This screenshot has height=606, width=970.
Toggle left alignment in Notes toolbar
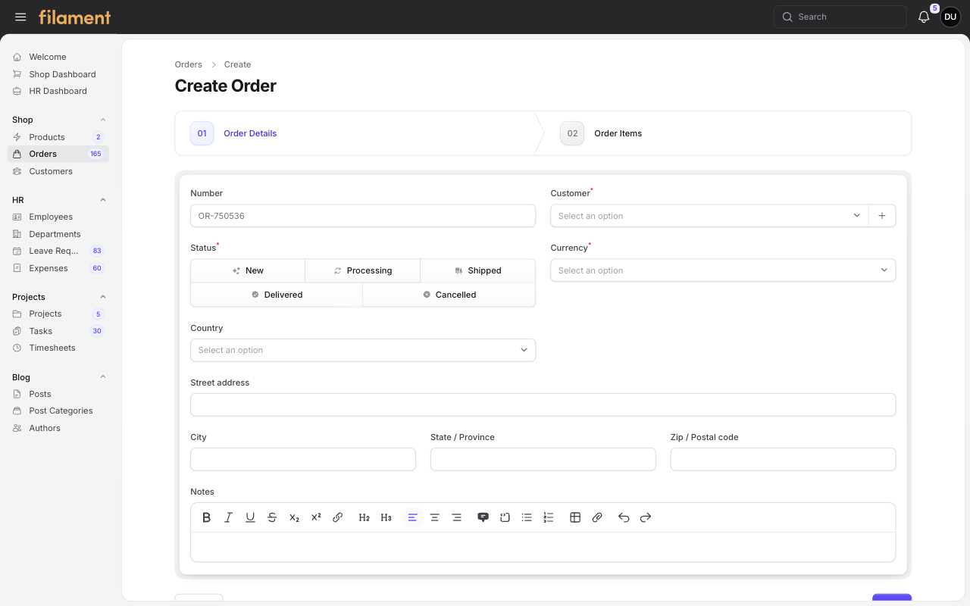(413, 517)
